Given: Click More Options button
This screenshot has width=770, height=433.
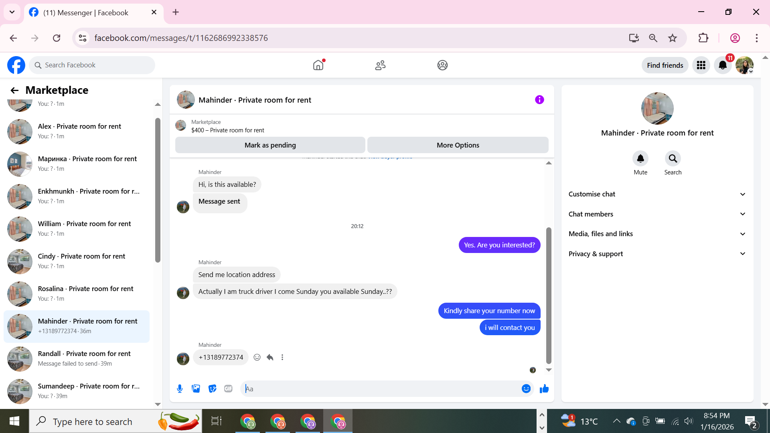Looking at the screenshot, I should click(458, 145).
